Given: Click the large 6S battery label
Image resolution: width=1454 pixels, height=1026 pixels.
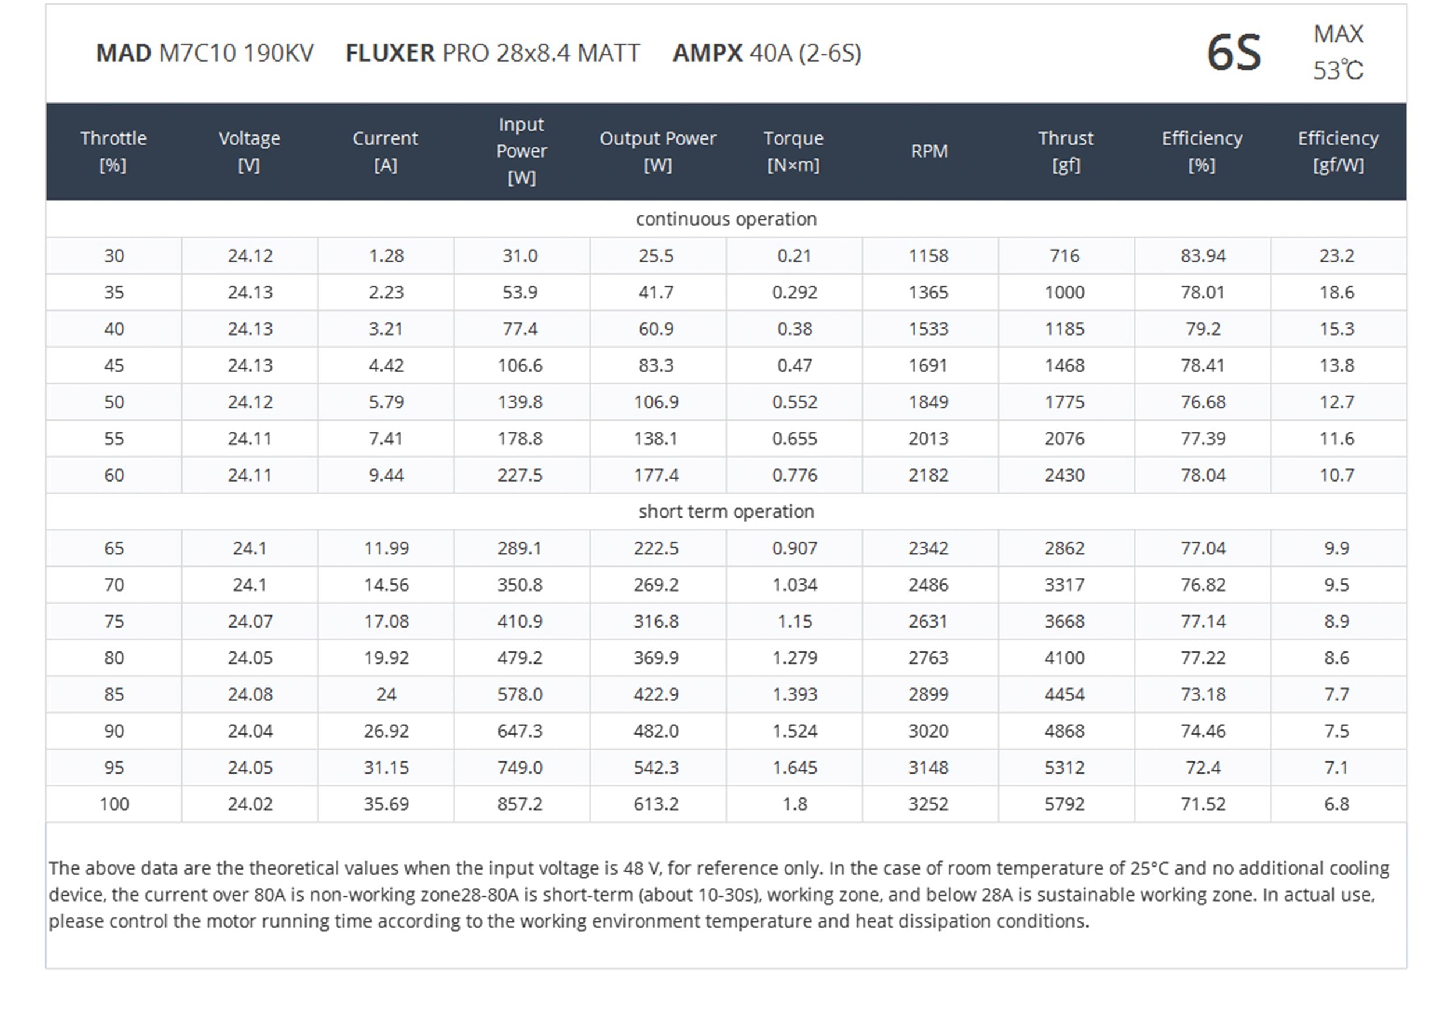Looking at the screenshot, I should click(x=1234, y=53).
